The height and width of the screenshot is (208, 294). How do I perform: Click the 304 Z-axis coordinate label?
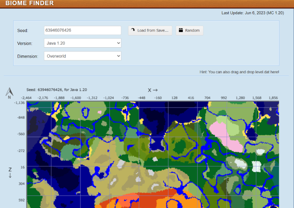(x=22, y=184)
